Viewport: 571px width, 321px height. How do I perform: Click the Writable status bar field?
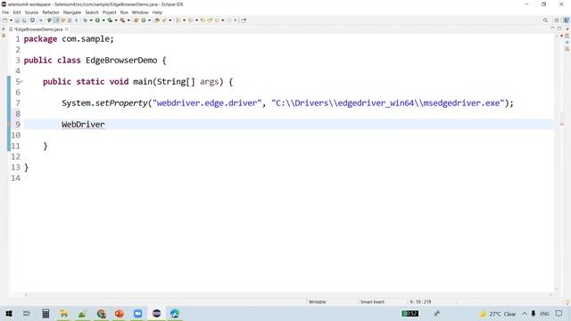tap(318, 302)
